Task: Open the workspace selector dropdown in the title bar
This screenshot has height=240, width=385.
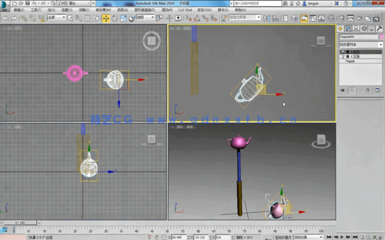Action: pos(74,3)
